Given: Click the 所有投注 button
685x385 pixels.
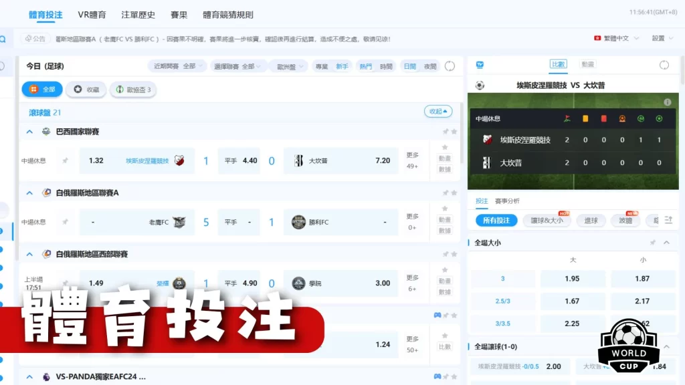Looking at the screenshot, I should [495, 220].
